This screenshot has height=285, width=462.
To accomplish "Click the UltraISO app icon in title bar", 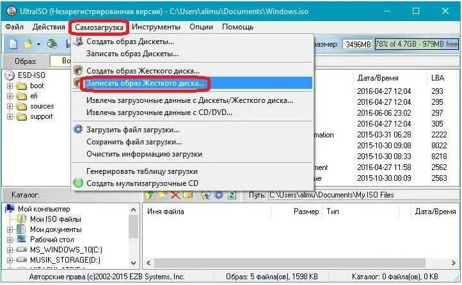I will [11, 11].
